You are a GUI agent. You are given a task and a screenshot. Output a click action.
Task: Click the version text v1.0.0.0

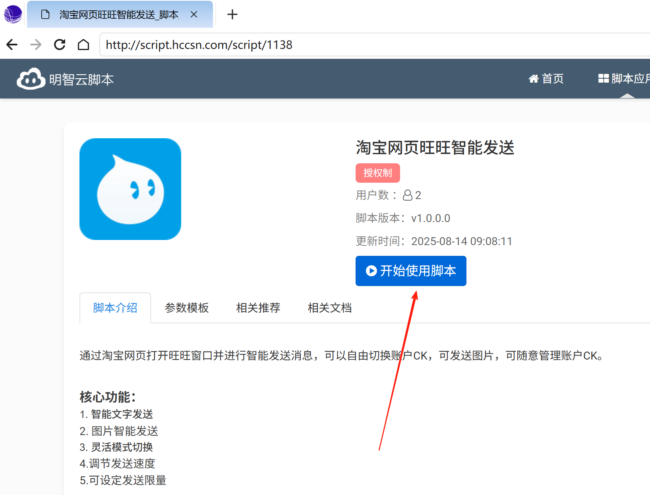point(431,218)
